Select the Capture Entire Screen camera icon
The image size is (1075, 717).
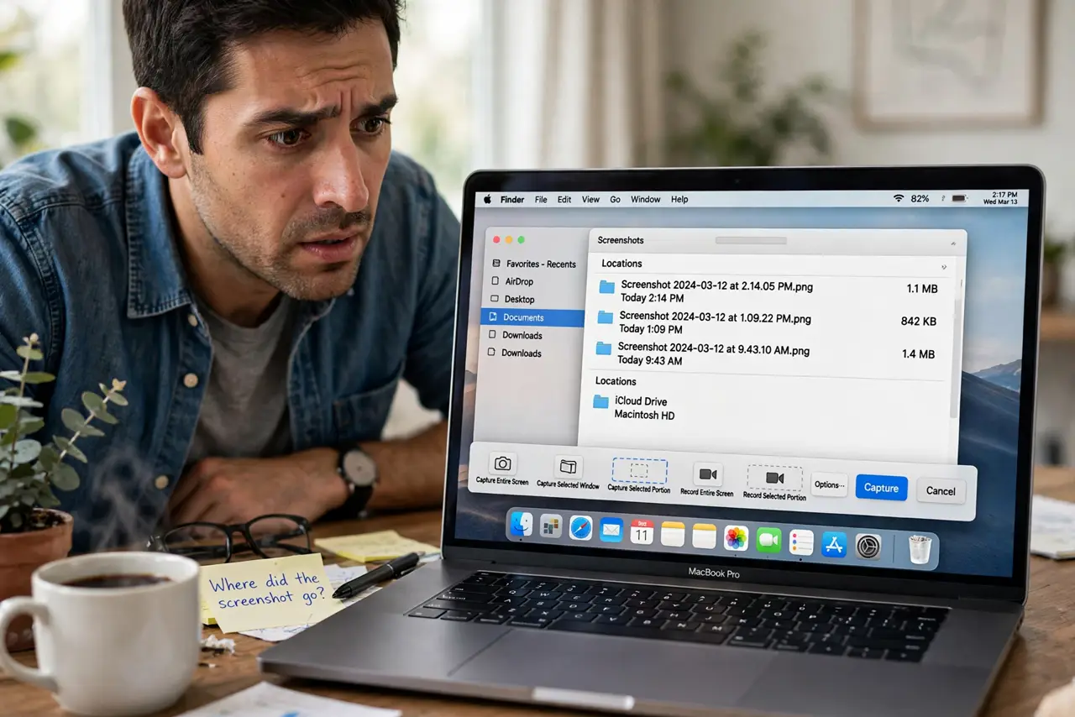coord(502,463)
